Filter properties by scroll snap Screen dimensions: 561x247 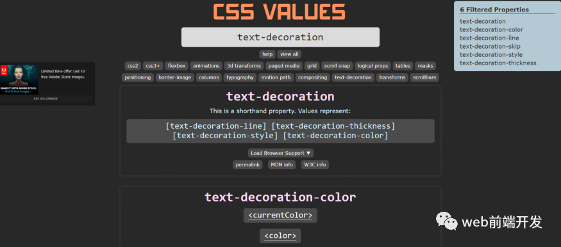click(337, 66)
